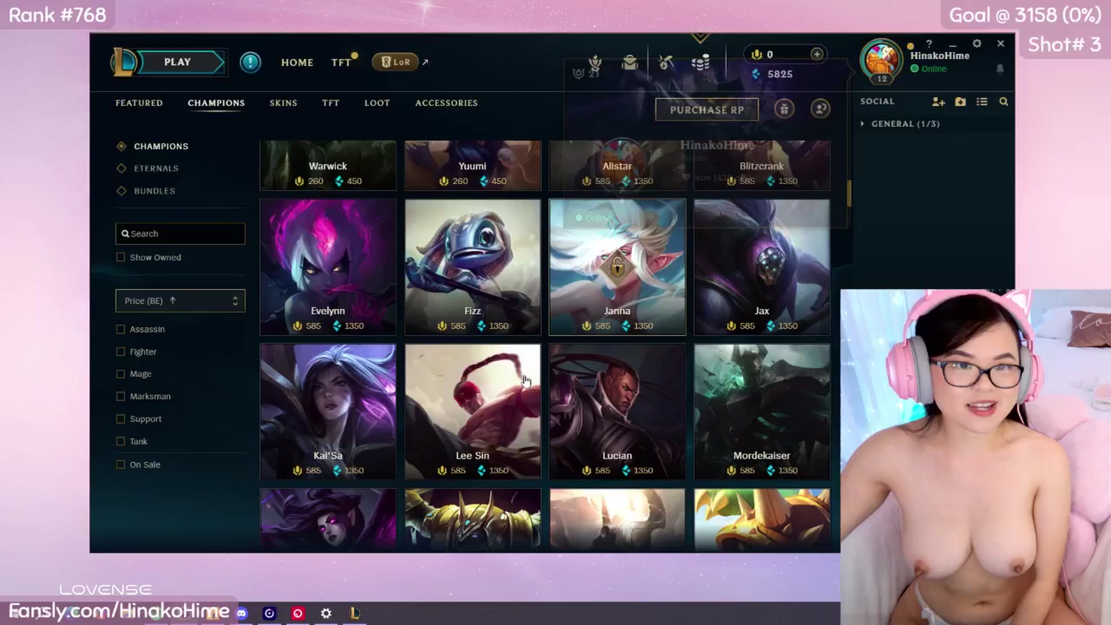The width and height of the screenshot is (1111, 625).
Task: Click the friends list view icon
Action: pos(982,102)
